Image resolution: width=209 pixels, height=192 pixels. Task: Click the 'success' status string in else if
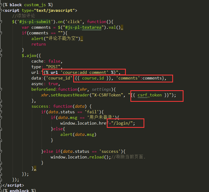110,151
